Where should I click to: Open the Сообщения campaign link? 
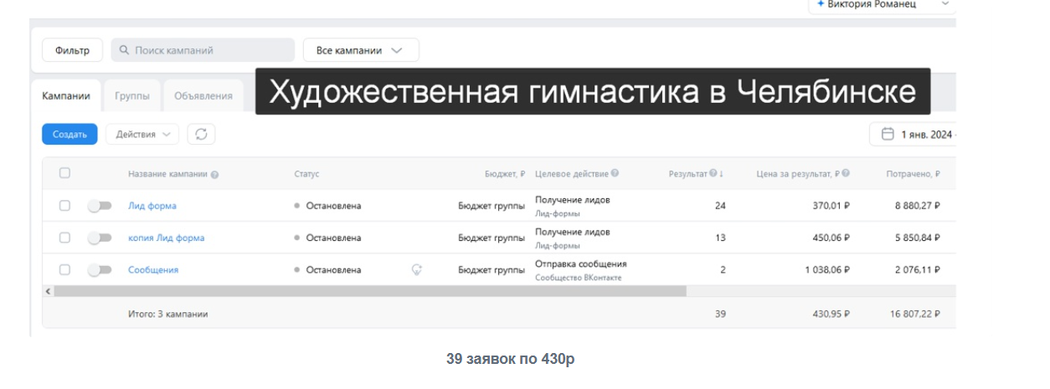[x=153, y=269]
